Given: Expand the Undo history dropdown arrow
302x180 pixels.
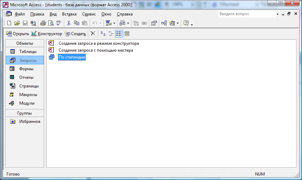Looking at the screenshot, I should click(100, 23).
